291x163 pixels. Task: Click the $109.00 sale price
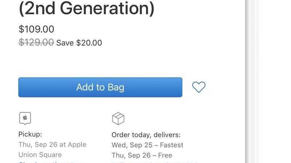(36, 29)
